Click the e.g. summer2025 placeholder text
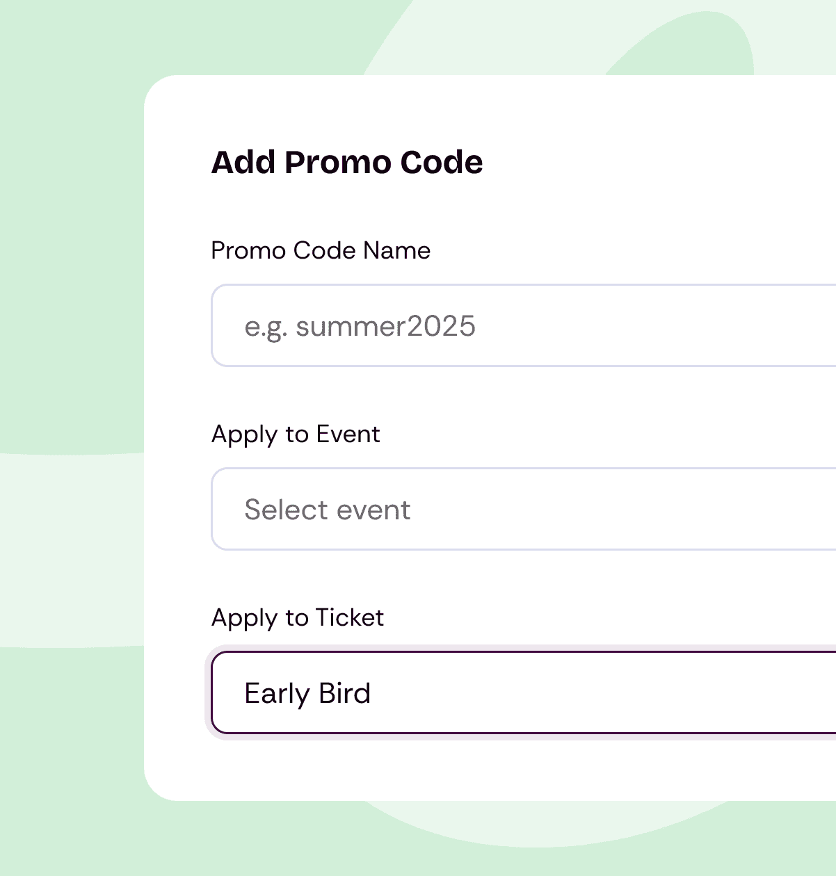836x876 pixels. 360,327
